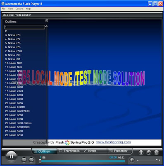Image resolution: width=164 pixels, height=166 pixels.
Task: Open the search magnifier tool
Action: pos(149,152)
